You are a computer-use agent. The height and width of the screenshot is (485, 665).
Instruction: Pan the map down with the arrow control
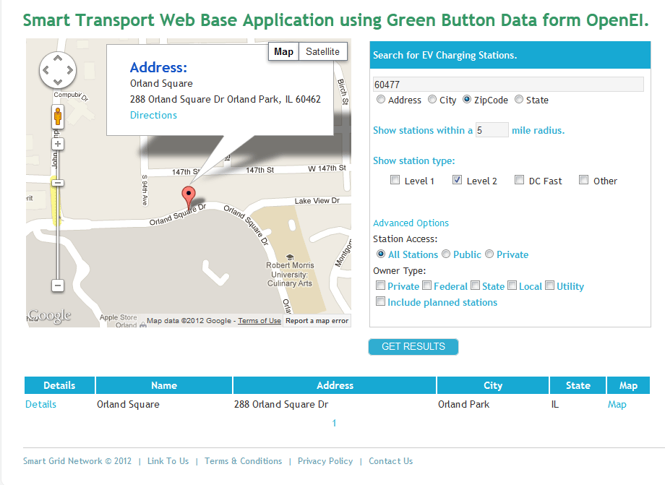coord(58,82)
